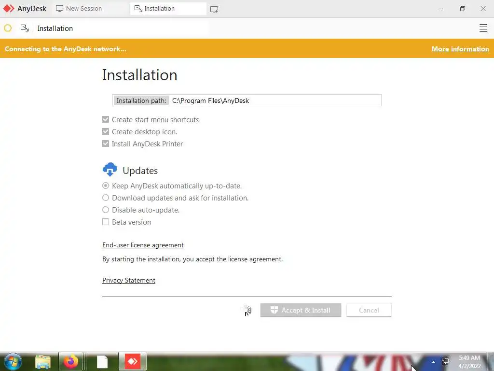Open the hamburger main menu
This screenshot has width=494, height=371.
pos(483,28)
